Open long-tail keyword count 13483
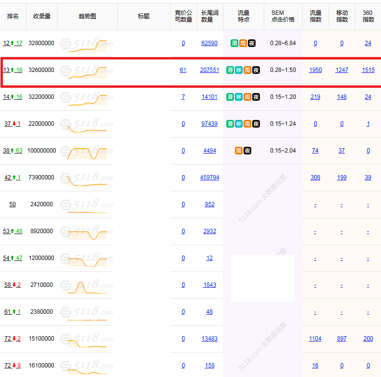Image resolution: width=381 pixels, height=377 pixels. [209, 339]
